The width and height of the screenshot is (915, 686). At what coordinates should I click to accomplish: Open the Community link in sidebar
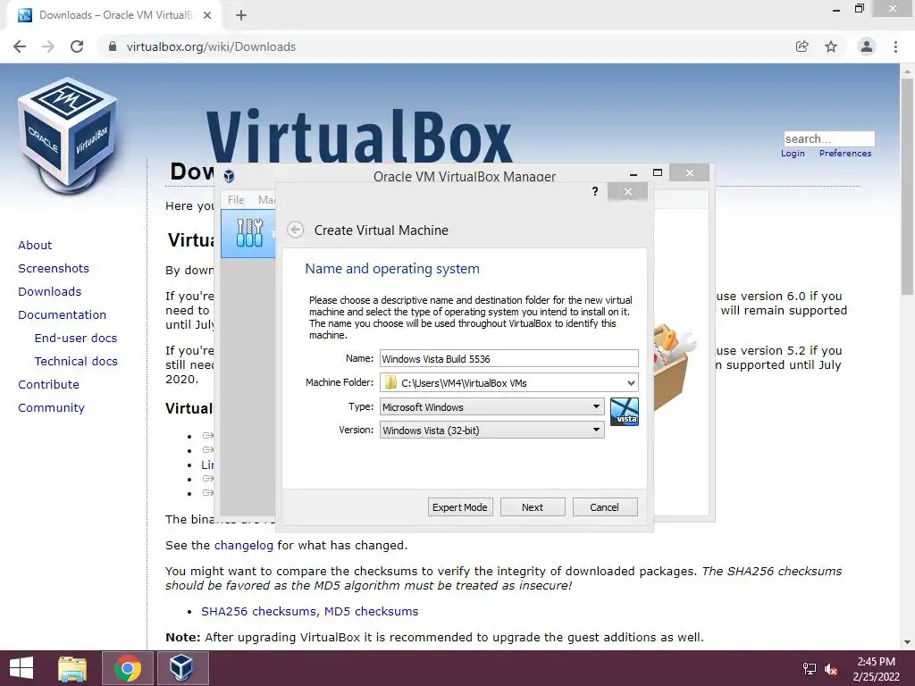point(51,407)
